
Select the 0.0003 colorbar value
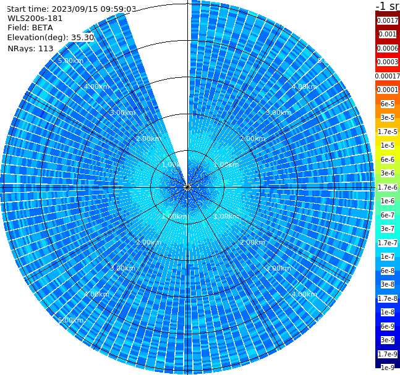click(388, 62)
